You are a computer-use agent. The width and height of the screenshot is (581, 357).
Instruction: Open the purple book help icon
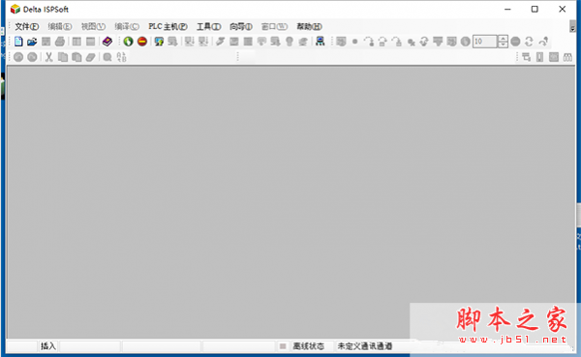point(107,42)
